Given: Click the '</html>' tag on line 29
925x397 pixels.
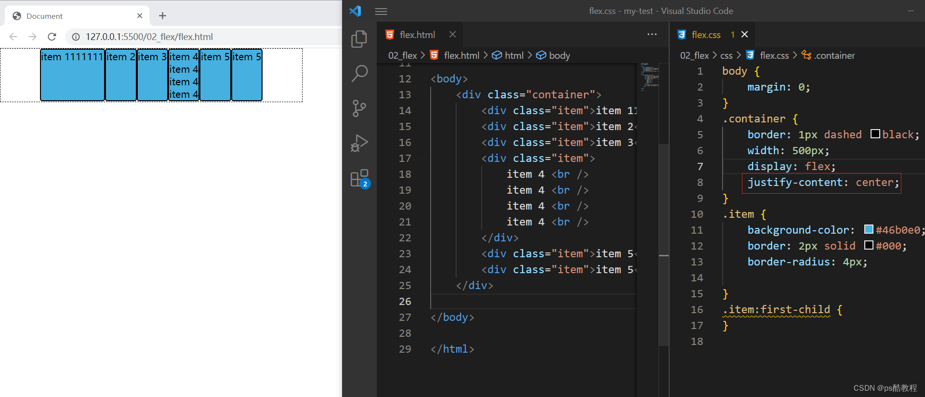Looking at the screenshot, I should tap(452, 349).
